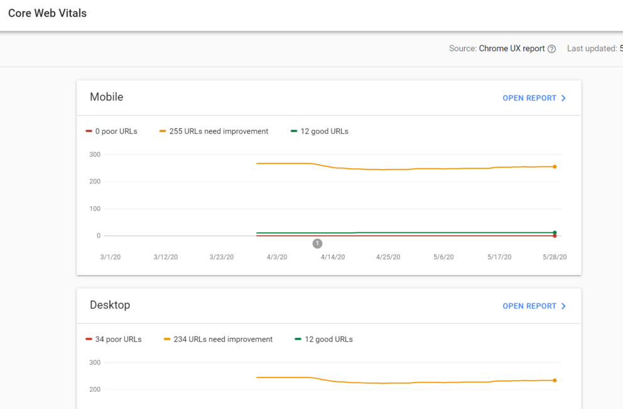Expand Mobile report using chevron arrow

(563, 98)
